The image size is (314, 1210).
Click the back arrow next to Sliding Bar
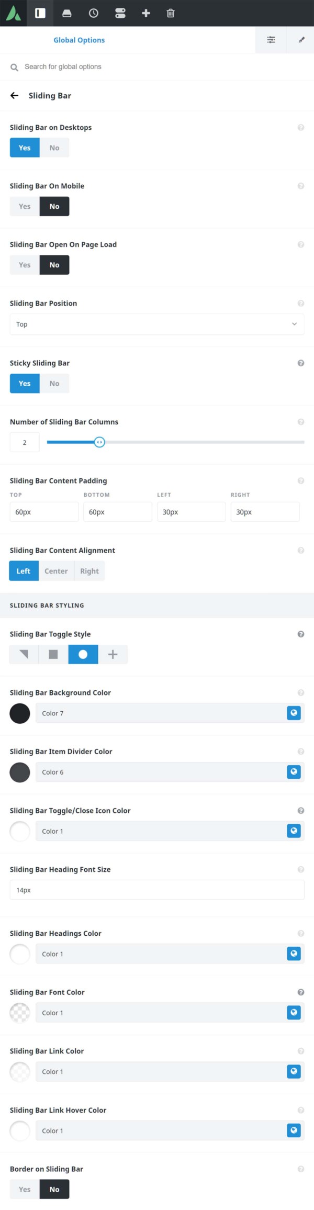pos(14,95)
